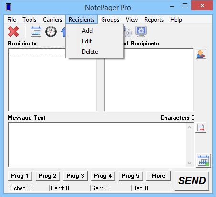
Task: Choose Edit from the Recipients menu
Action: pos(94,41)
